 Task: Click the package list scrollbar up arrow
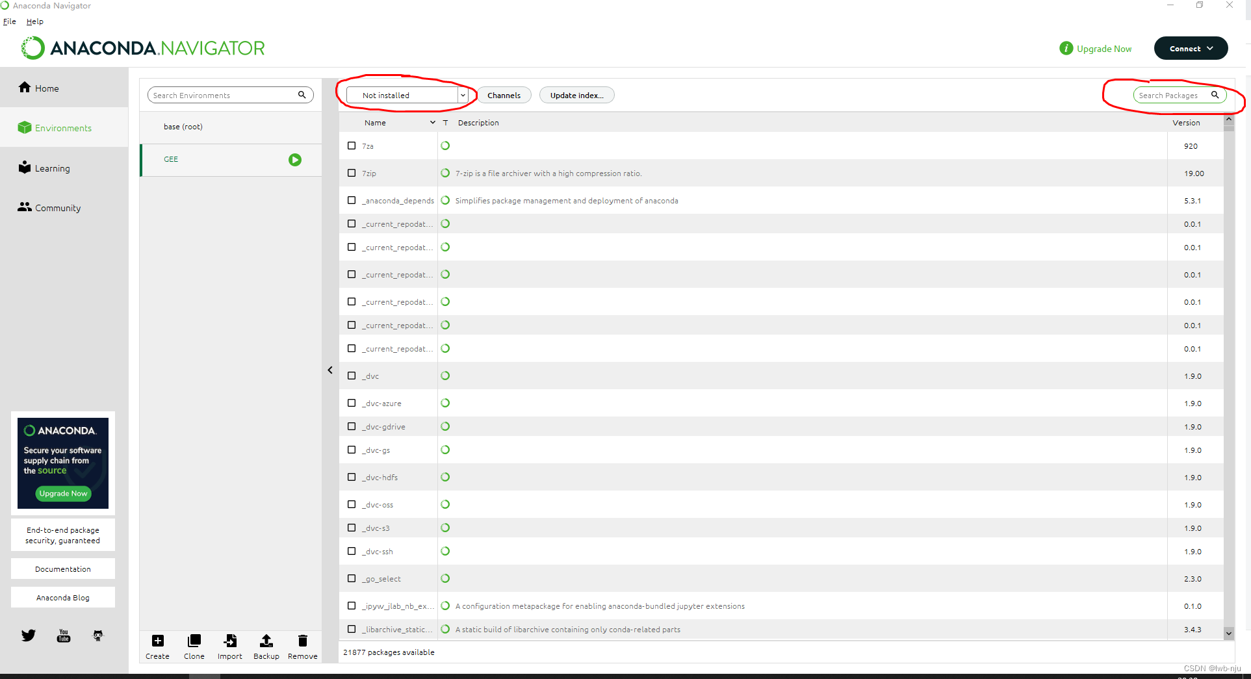[x=1229, y=119]
